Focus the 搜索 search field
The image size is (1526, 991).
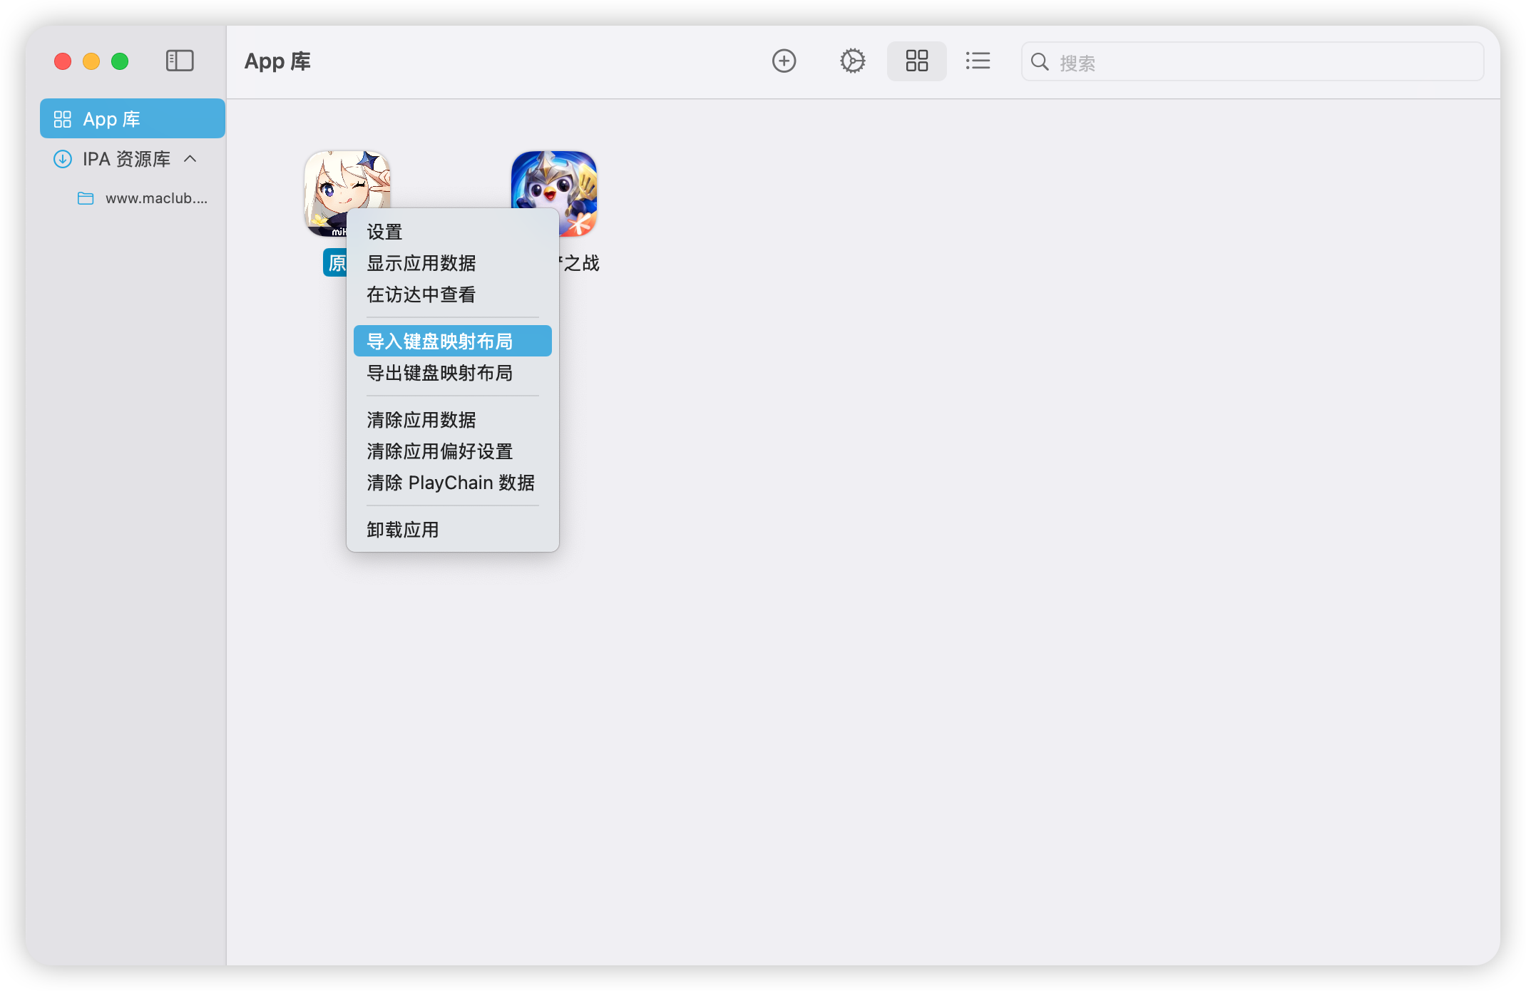(x=1262, y=63)
